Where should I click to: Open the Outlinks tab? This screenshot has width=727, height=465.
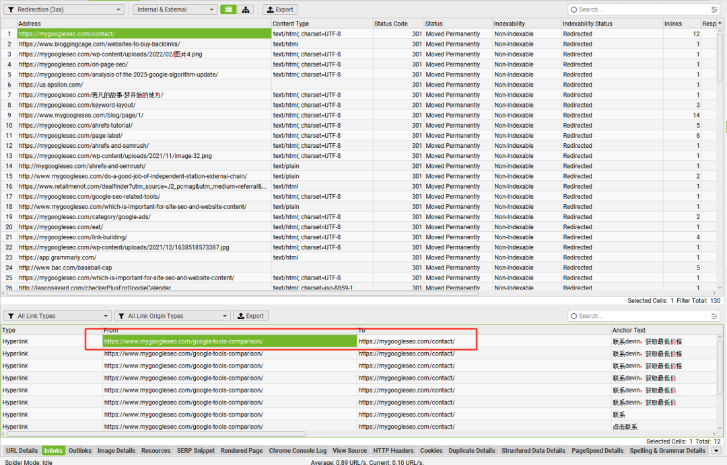click(79, 451)
